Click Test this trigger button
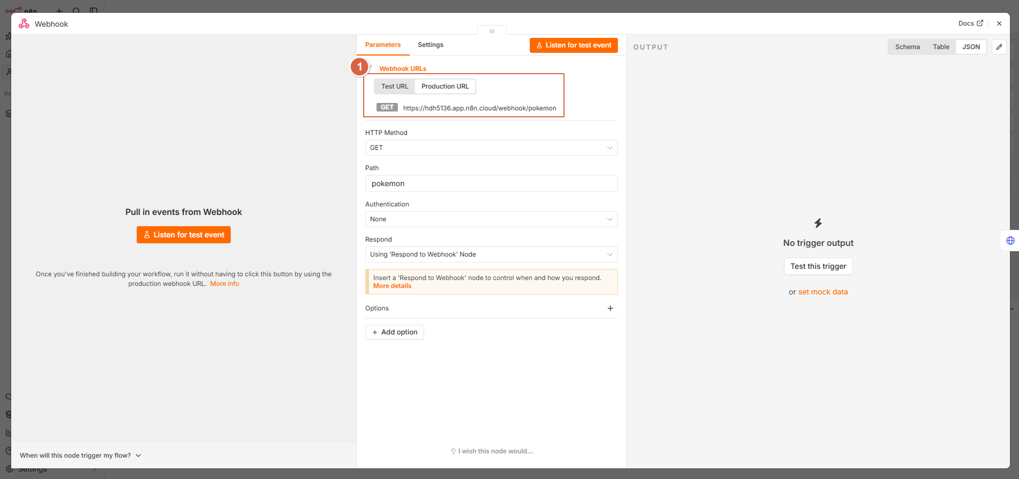Screen dimensions: 1019x479 point(818,266)
